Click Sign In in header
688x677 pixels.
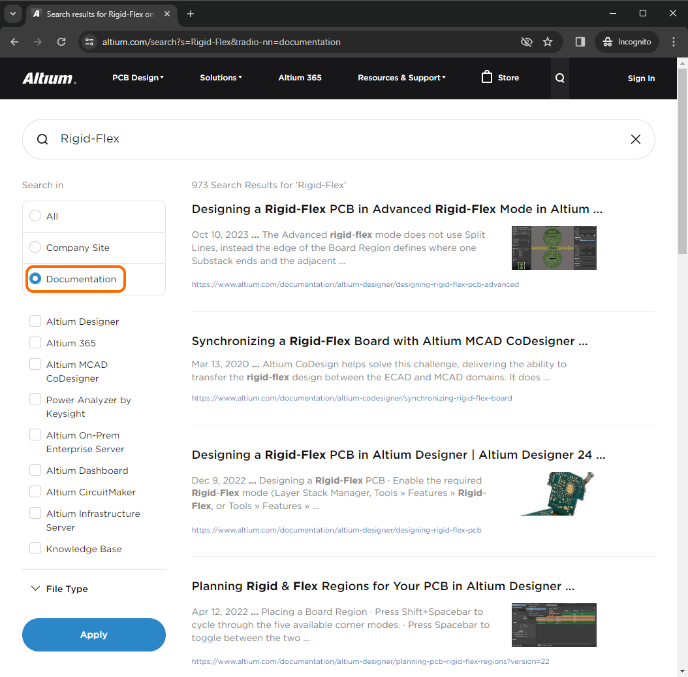641,78
